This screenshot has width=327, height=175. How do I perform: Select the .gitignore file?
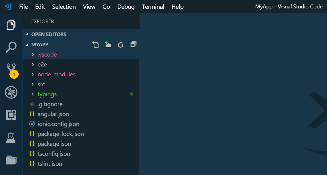pyautogui.click(x=50, y=104)
